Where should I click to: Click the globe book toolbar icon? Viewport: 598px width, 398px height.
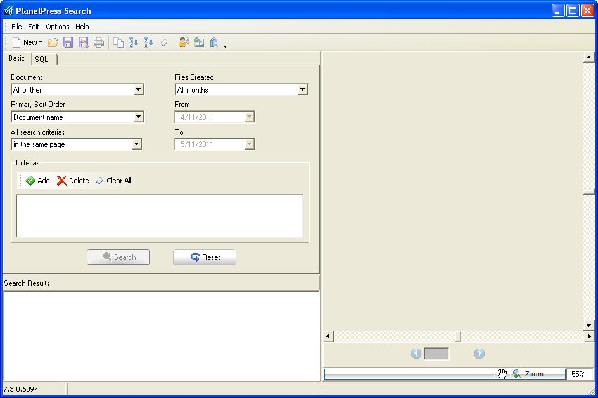[x=199, y=42]
